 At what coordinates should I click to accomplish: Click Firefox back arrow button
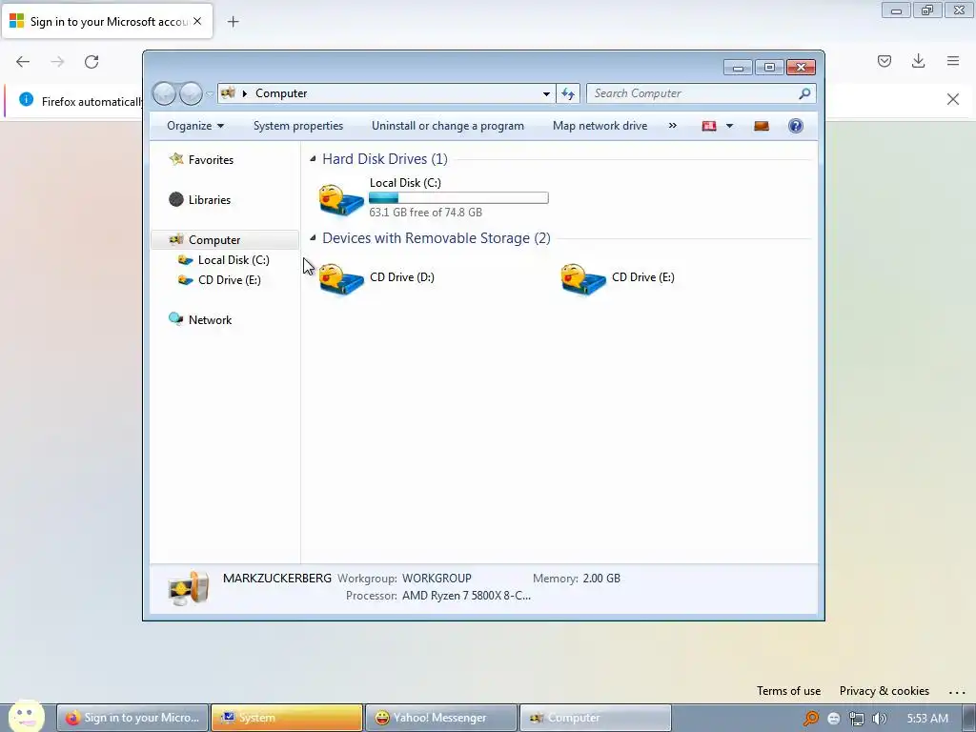click(23, 62)
